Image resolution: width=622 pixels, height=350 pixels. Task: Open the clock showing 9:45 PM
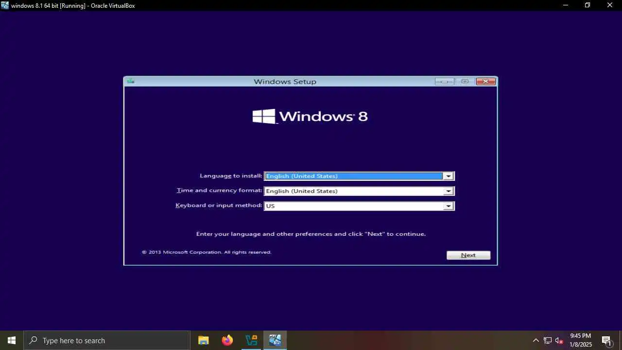pos(581,340)
